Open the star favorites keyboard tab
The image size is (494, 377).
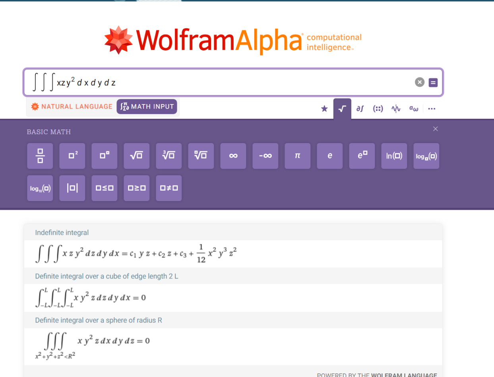click(324, 108)
